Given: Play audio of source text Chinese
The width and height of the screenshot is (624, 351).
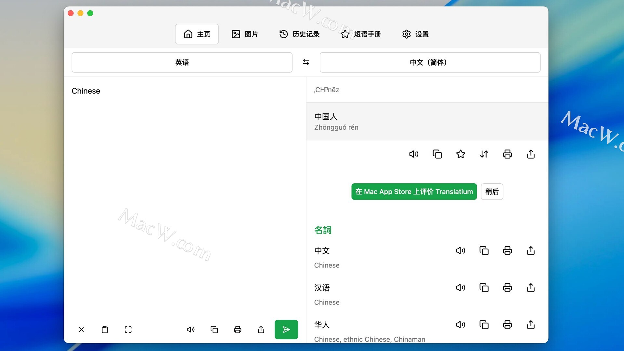Looking at the screenshot, I should pos(191,330).
